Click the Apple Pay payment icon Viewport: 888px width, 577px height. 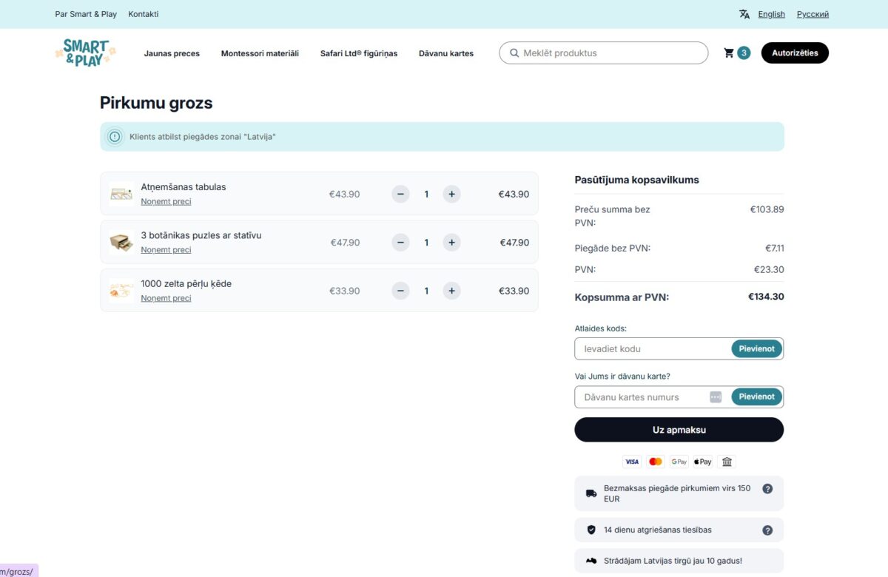[x=702, y=461]
